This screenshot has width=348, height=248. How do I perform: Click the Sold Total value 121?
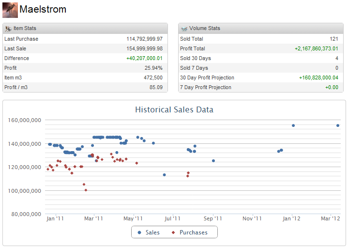point(333,39)
